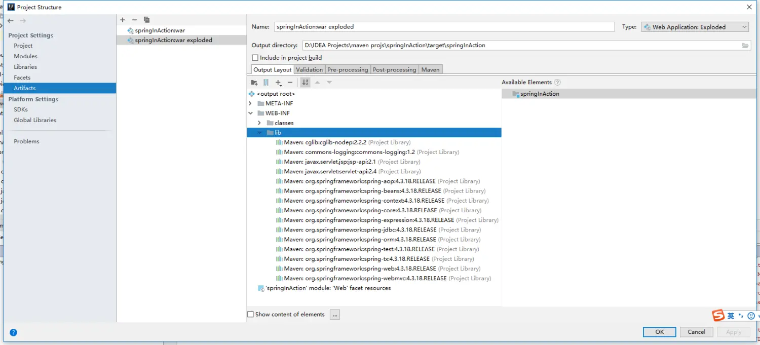Collapse the WEB-INF folder

250,113
